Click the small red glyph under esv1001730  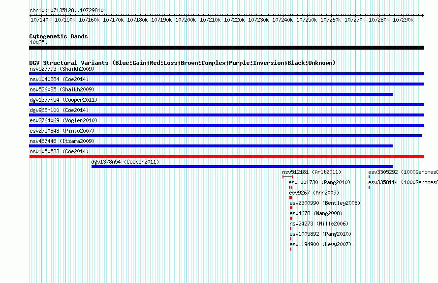click(290, 187)
